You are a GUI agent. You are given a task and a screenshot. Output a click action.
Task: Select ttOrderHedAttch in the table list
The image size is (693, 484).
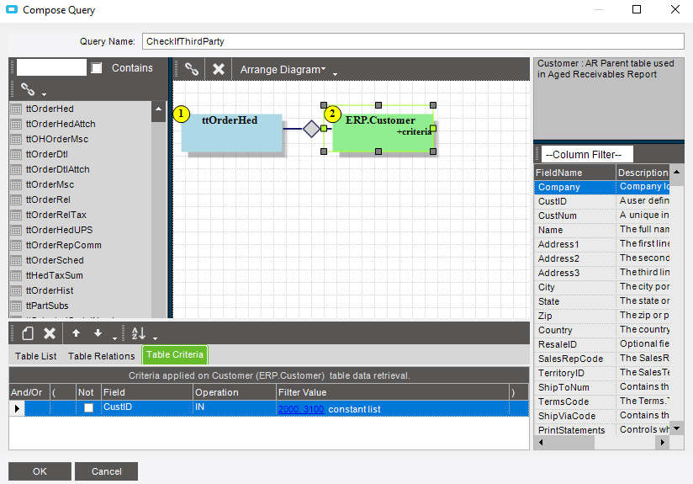pyautogui.click(x=61, y=124)
